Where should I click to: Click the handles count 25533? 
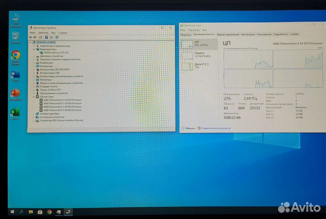click(x=255, y=108)
